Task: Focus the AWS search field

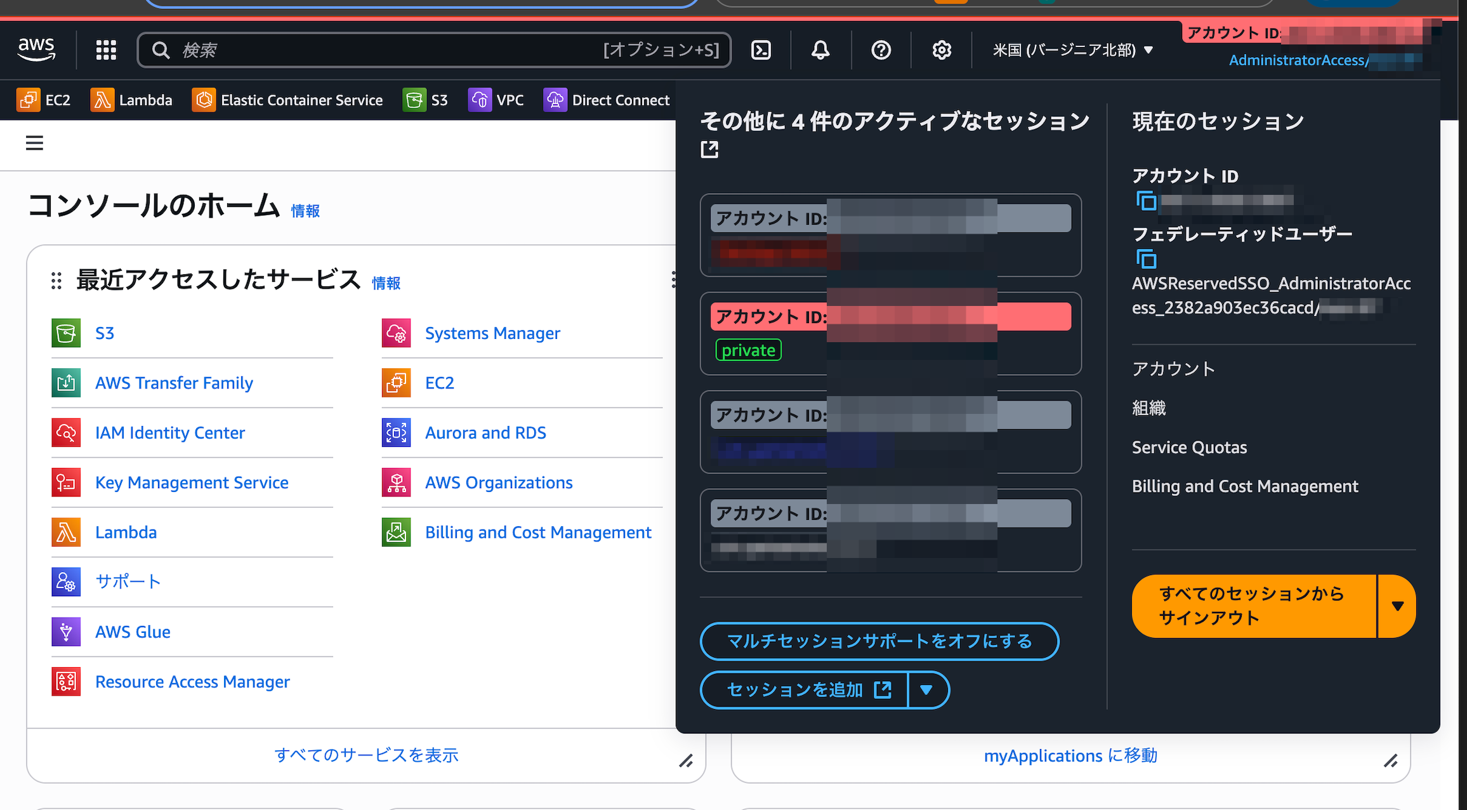Action: click(434, 50)
